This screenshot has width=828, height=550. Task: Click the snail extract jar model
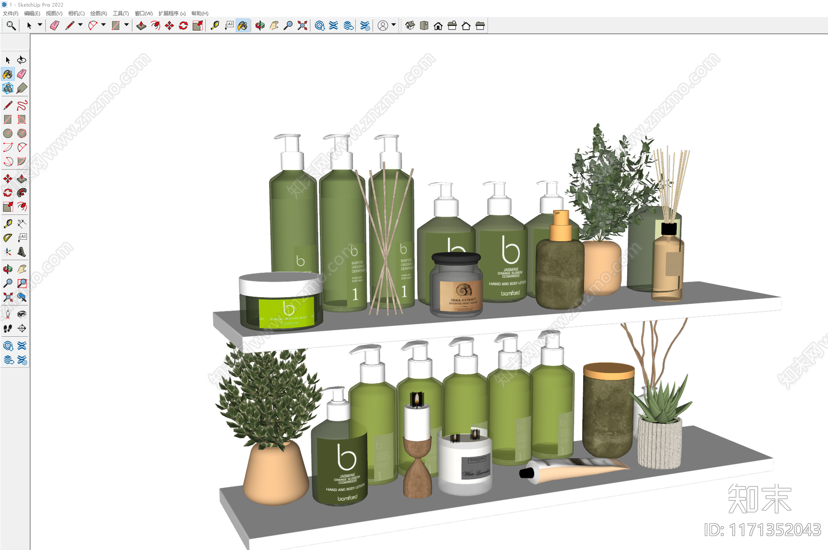pyautogui.click(x=456, y=285)
